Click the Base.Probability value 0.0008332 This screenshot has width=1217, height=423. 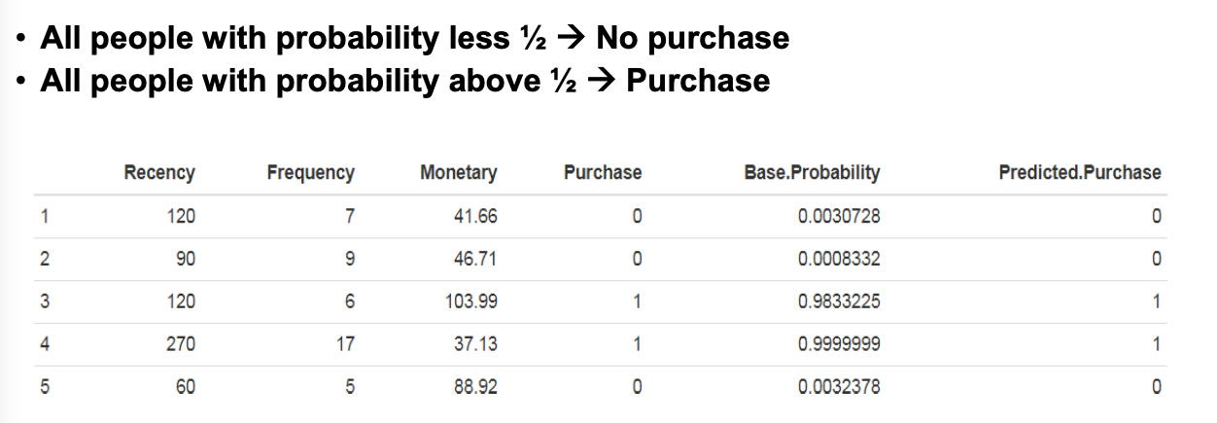click(x=839, y=260)
